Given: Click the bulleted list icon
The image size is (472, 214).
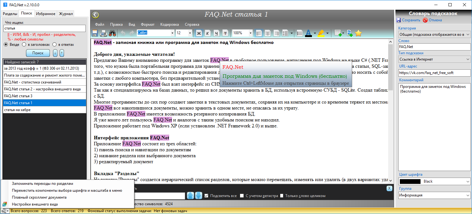Looking at the screenshot, I should coord(300,33).
